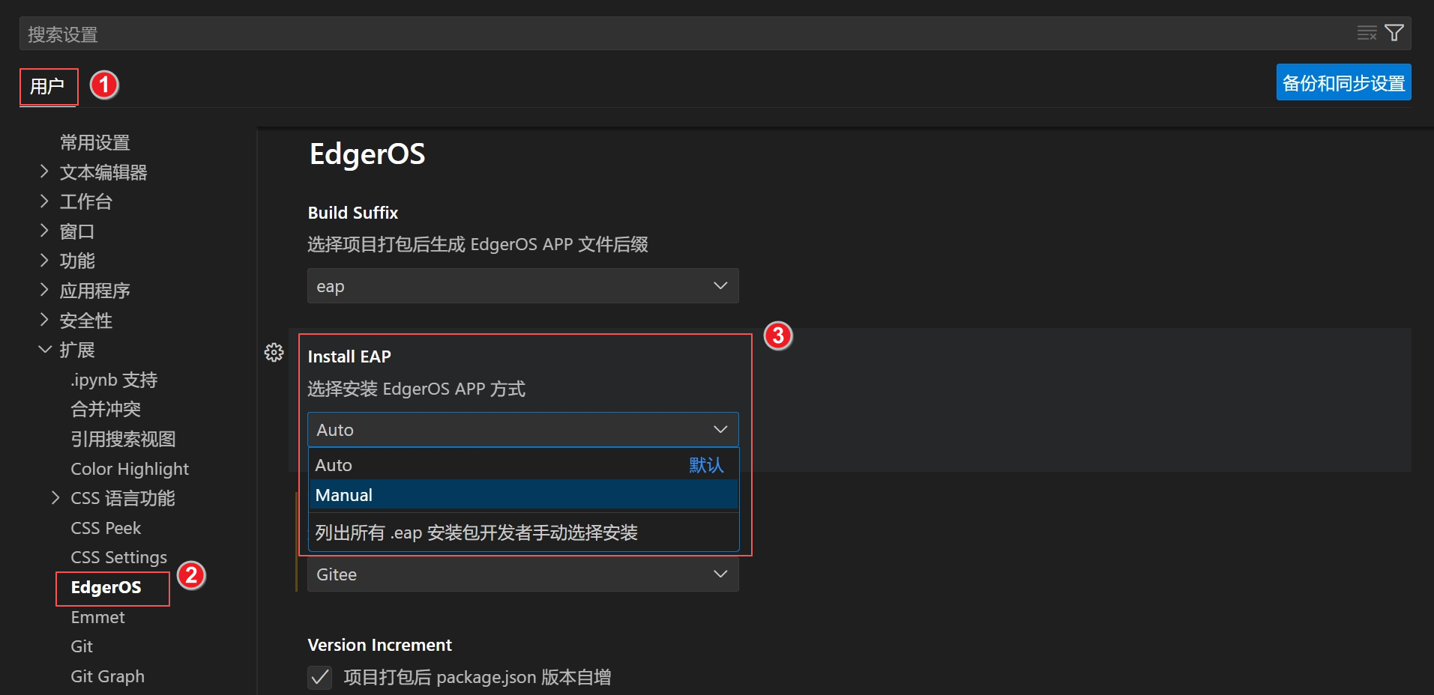1434x695 pixels.
Task: Select Manual from the Install EAP options
Action: click(x=522, y=494)
